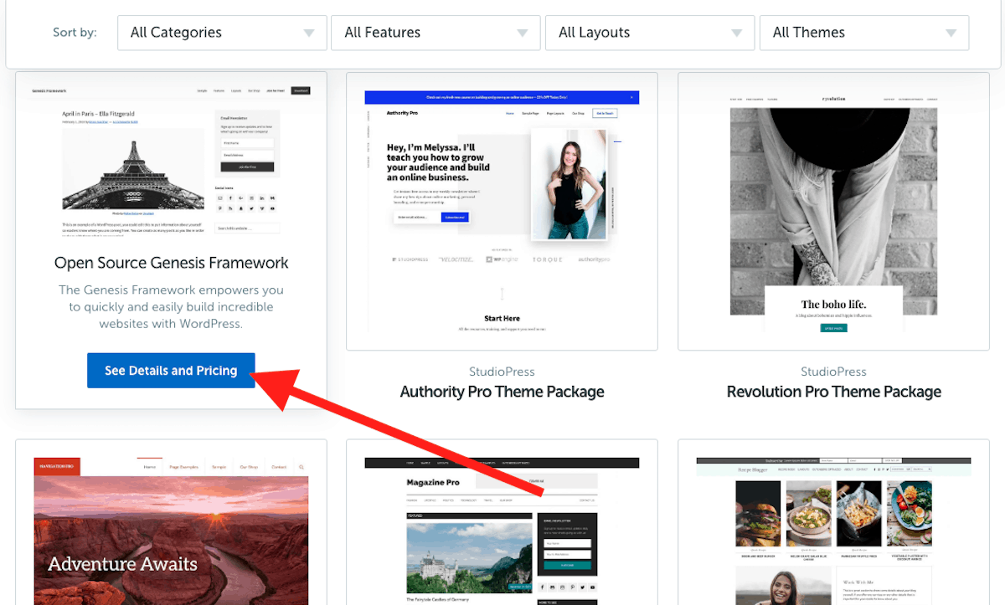Image resolution: width=1005 pixels, height=605 pixels.
Task: Click the YouTube icon in Magazine Pro preview
Action: 592,587
